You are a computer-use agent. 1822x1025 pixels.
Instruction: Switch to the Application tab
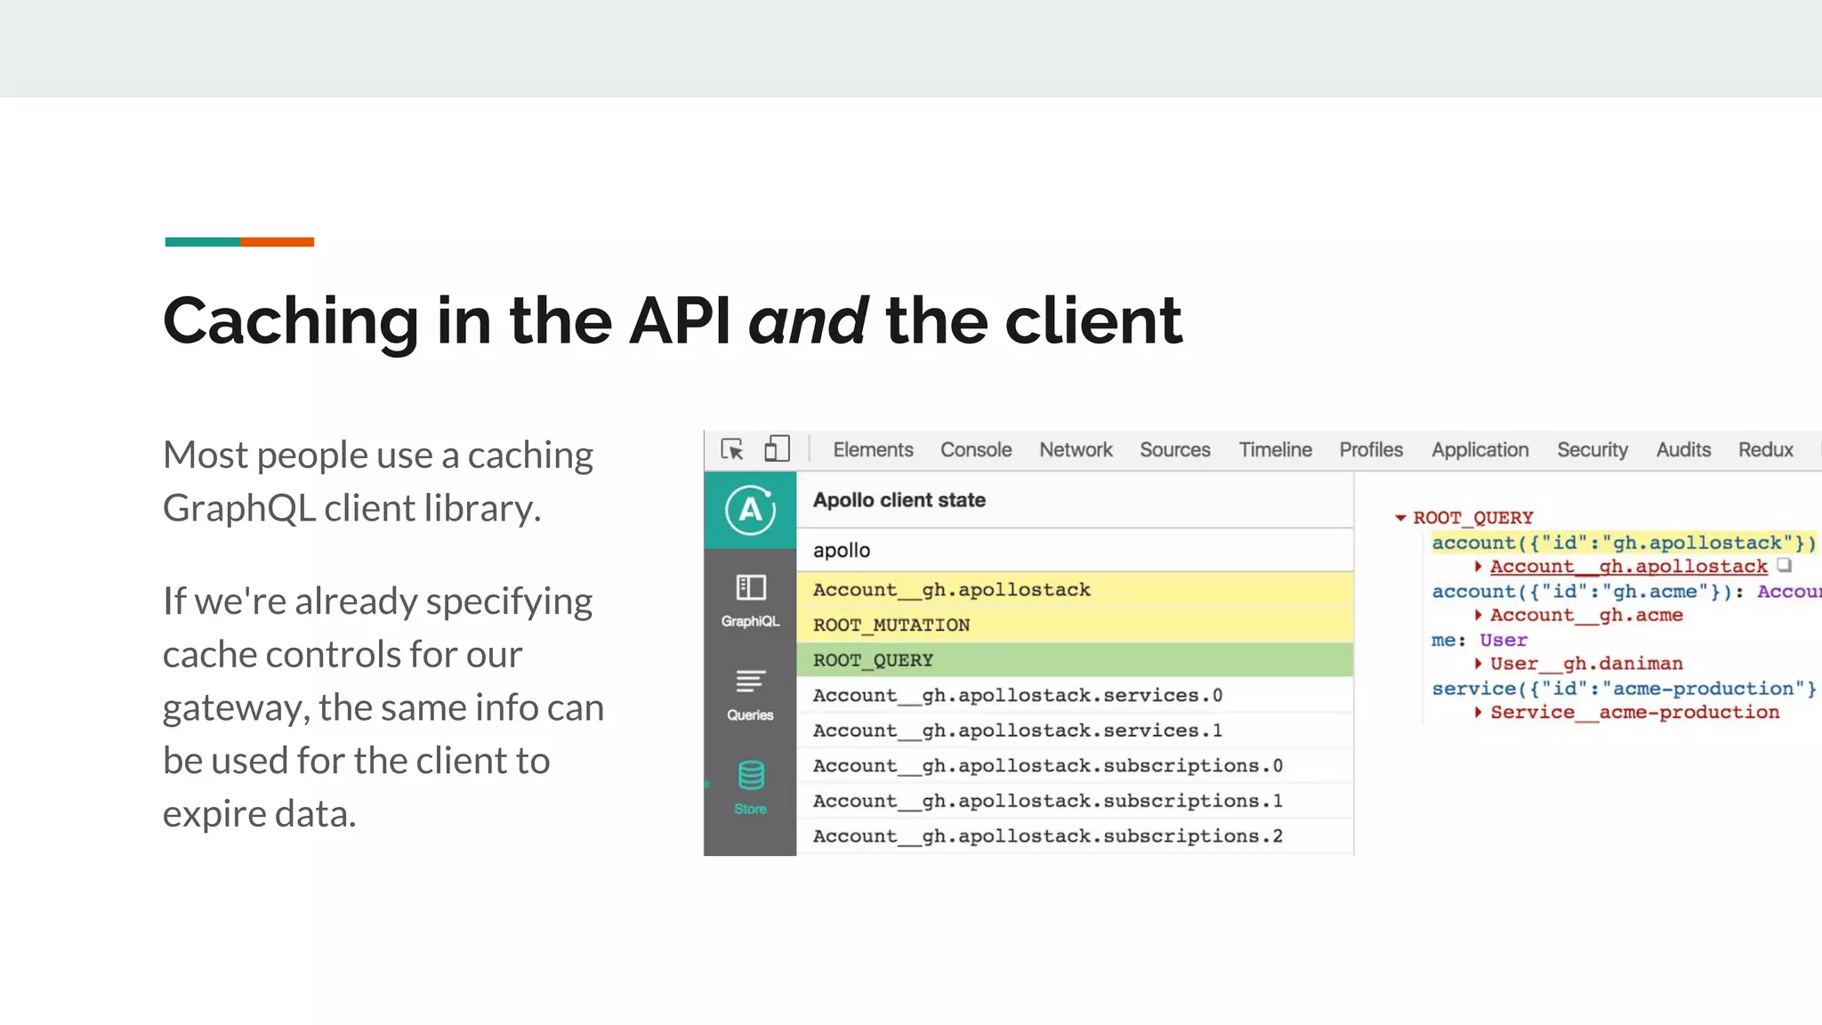click(x=1479, y=449)
